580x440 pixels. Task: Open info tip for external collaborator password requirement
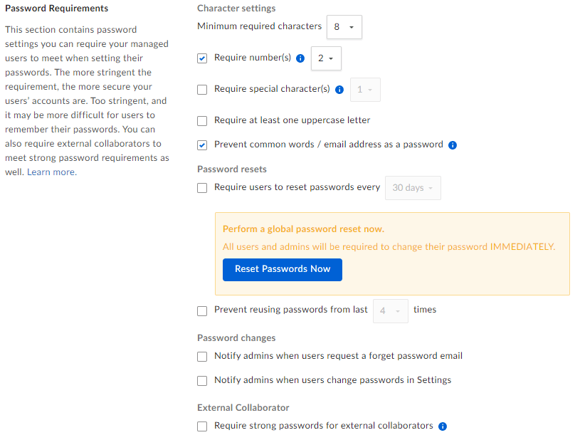443,426
